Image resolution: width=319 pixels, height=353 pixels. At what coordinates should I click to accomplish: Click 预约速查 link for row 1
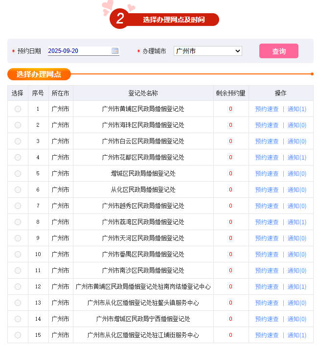pos(267,109)
